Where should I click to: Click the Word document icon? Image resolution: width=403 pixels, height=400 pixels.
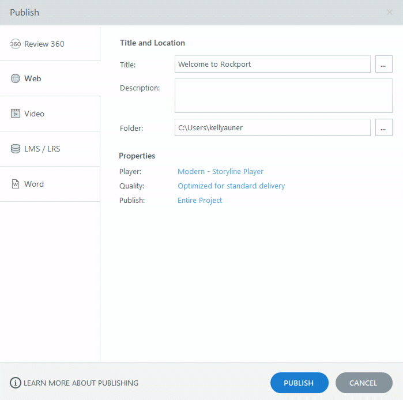pyautogui.click(x=16, y=184)
